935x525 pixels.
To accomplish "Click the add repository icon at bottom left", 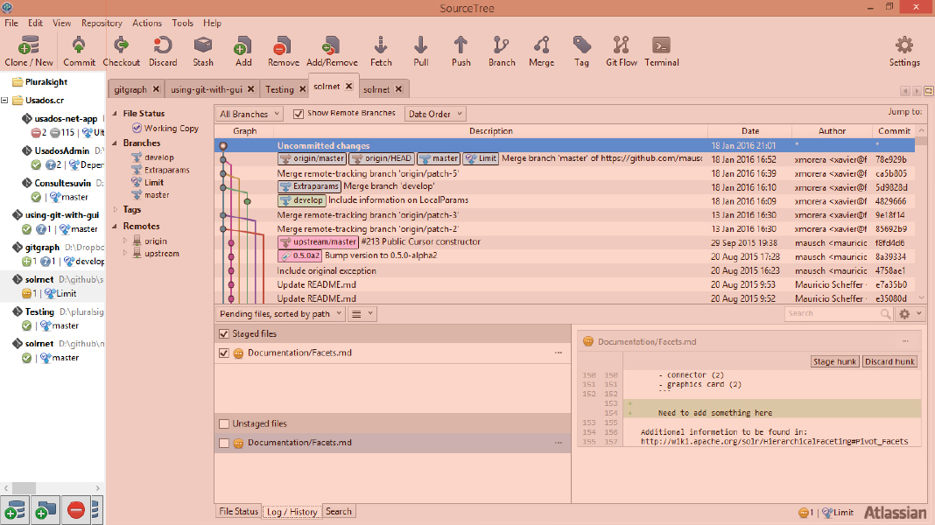I will coord(15,511).
